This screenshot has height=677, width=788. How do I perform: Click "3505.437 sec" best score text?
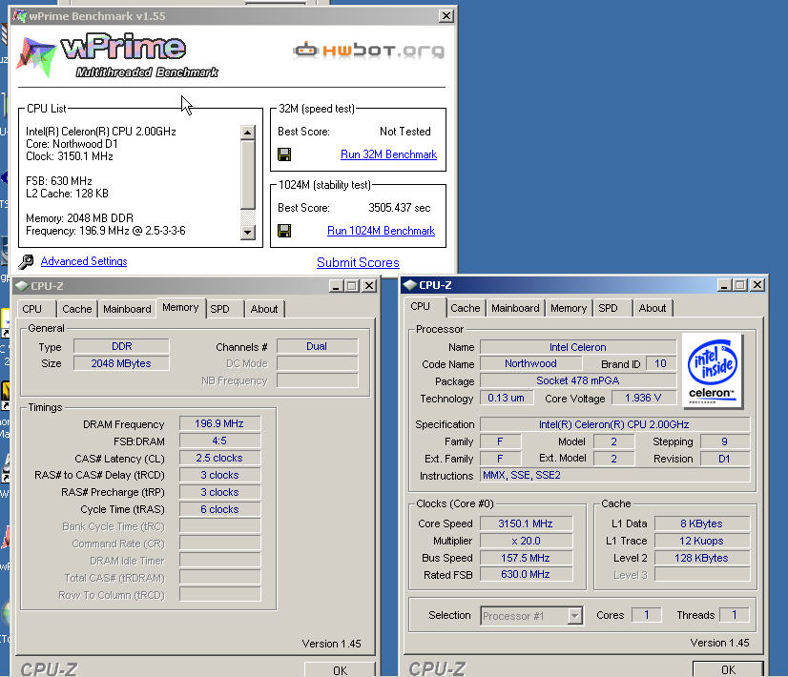[400, 208]
